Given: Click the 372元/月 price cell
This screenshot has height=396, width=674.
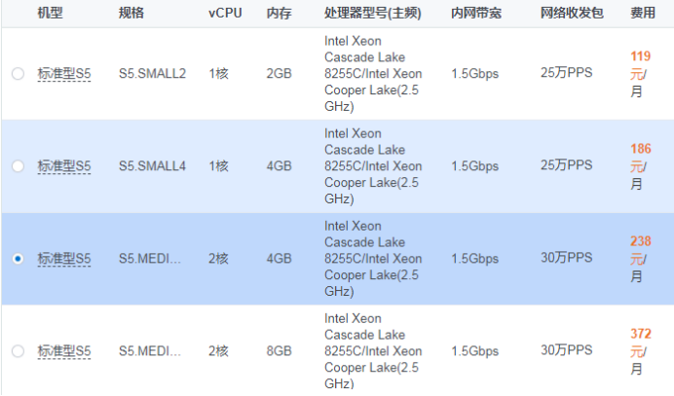Looking at the screenshot, I should [x=640, y=350].
